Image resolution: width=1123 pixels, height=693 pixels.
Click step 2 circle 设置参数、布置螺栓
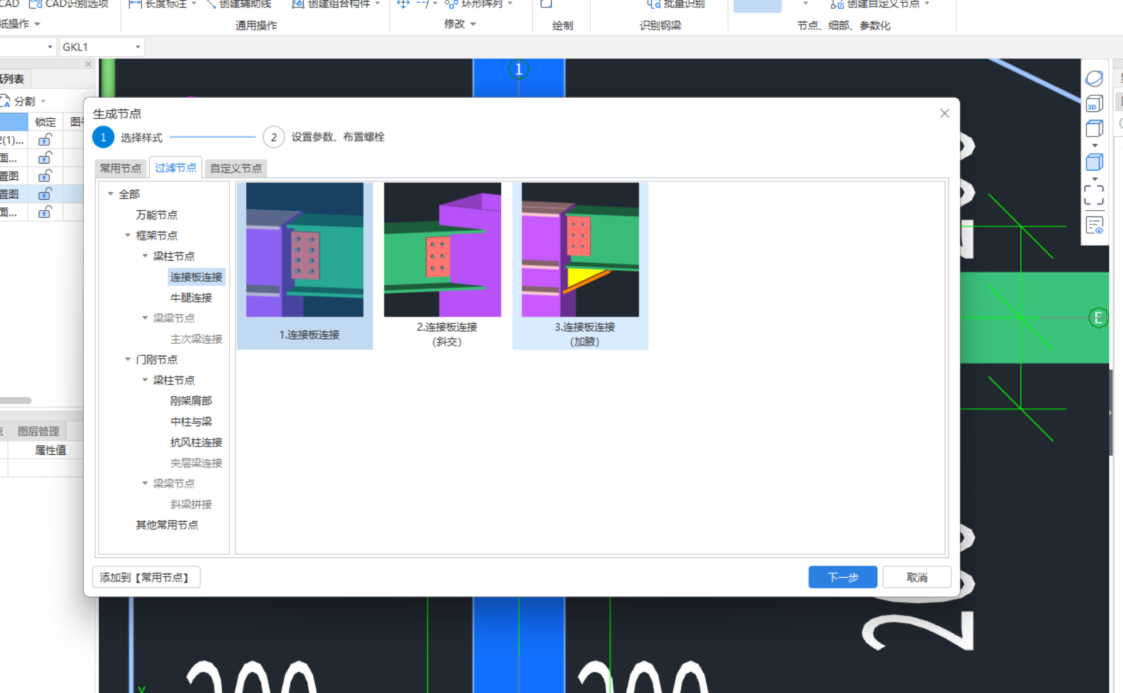pos(274,137)
